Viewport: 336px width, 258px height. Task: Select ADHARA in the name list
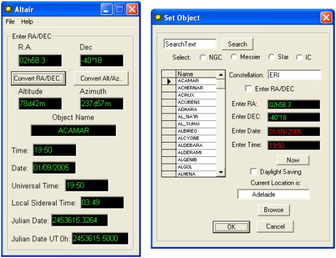click(196, 110)
